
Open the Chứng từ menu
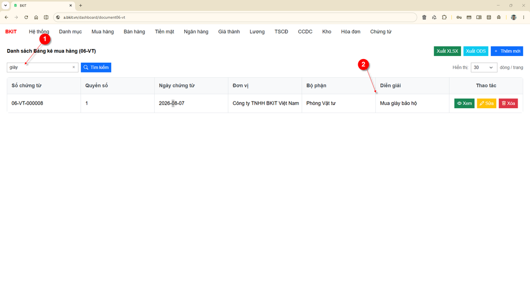click(380, 32)
